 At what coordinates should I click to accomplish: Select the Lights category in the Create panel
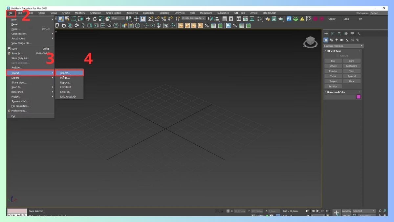[x=336, y=40]
